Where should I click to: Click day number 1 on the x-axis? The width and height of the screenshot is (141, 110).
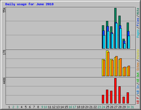[x=9, y=107]
